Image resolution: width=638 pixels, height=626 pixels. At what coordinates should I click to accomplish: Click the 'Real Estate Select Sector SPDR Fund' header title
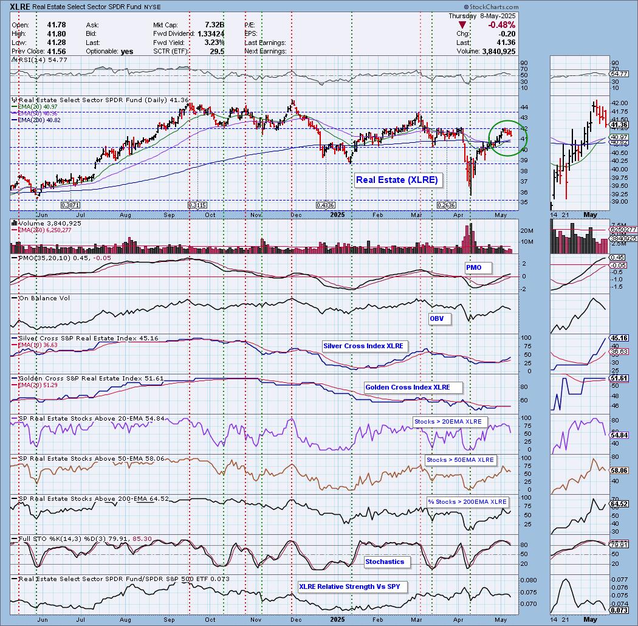pos(87,7)
